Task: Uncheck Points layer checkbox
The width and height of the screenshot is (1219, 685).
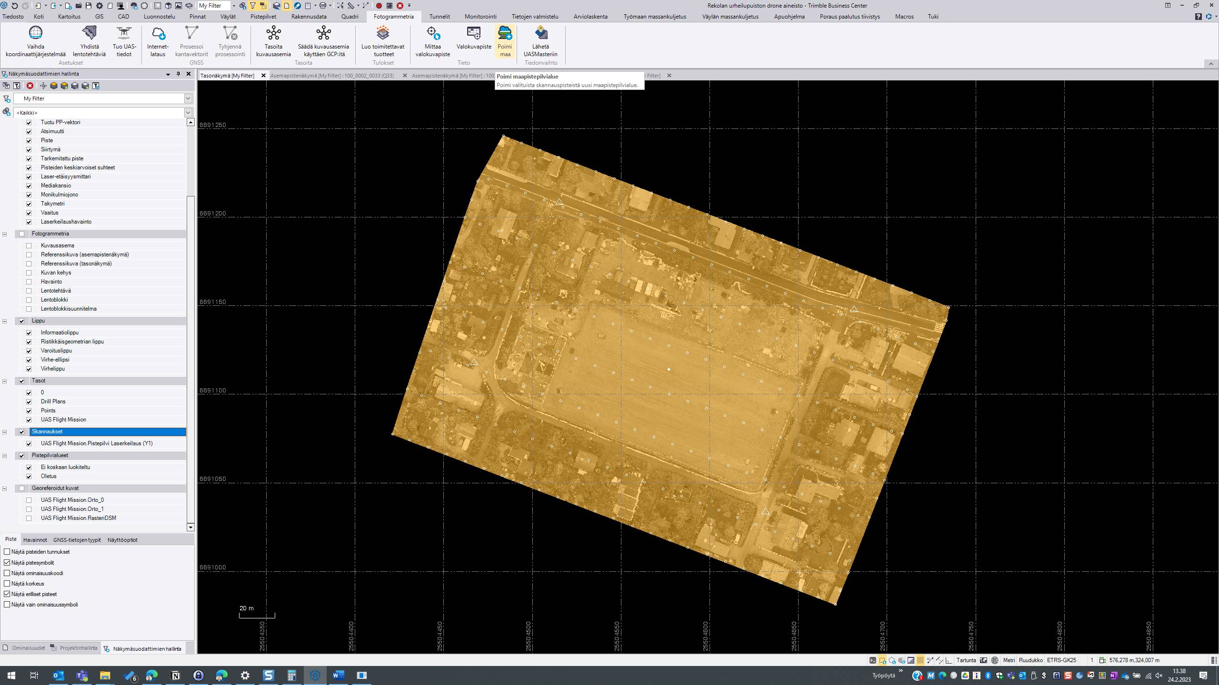Action: [29, 411]
